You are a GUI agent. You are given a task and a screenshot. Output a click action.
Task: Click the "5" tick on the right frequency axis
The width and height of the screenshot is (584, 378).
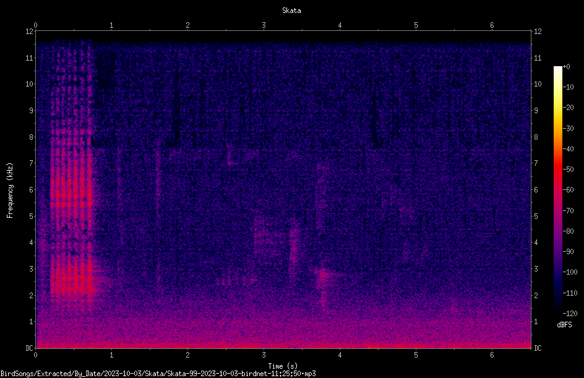point(536,216)
